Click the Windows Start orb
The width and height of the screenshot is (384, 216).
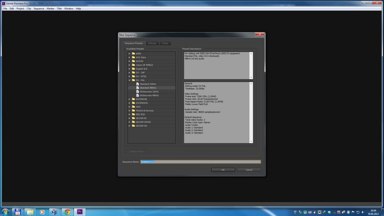(5, 212)
